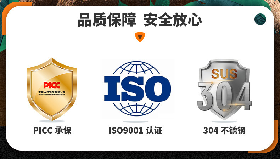Image resolution: width=280 pixels, height=159 pixels.
Task: Click the large metallic 304 numerals
Action: click(x=224, y=96)
